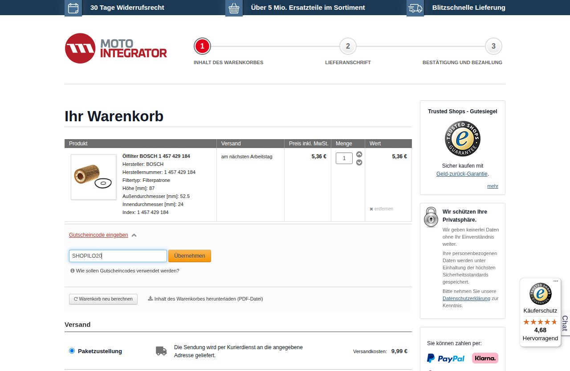The image size is (570, 371).
Task: Click Warenkorb neu berechnen button
Action: coord(103,299)
